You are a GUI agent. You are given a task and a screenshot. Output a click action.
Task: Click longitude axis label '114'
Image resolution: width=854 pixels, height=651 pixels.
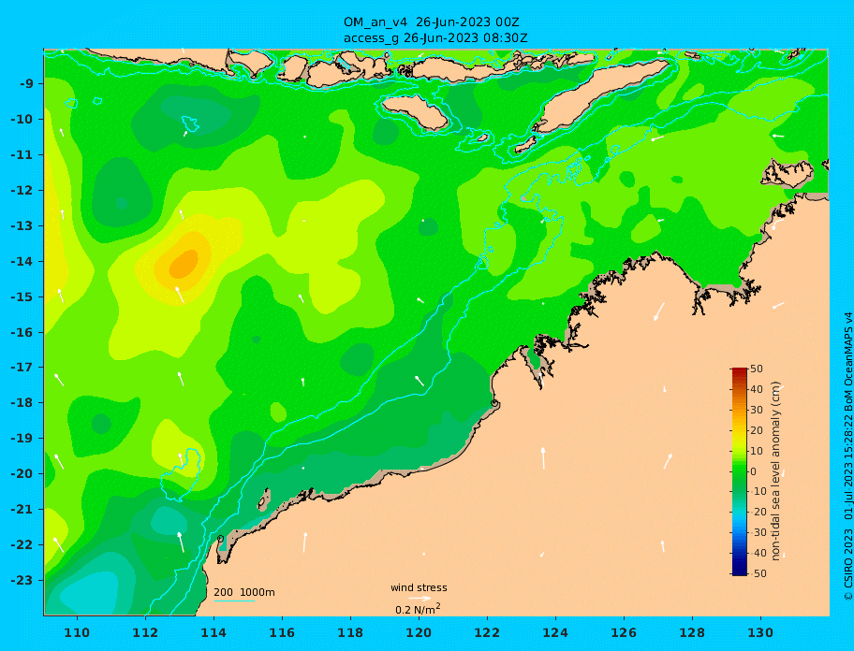[213, 632]
